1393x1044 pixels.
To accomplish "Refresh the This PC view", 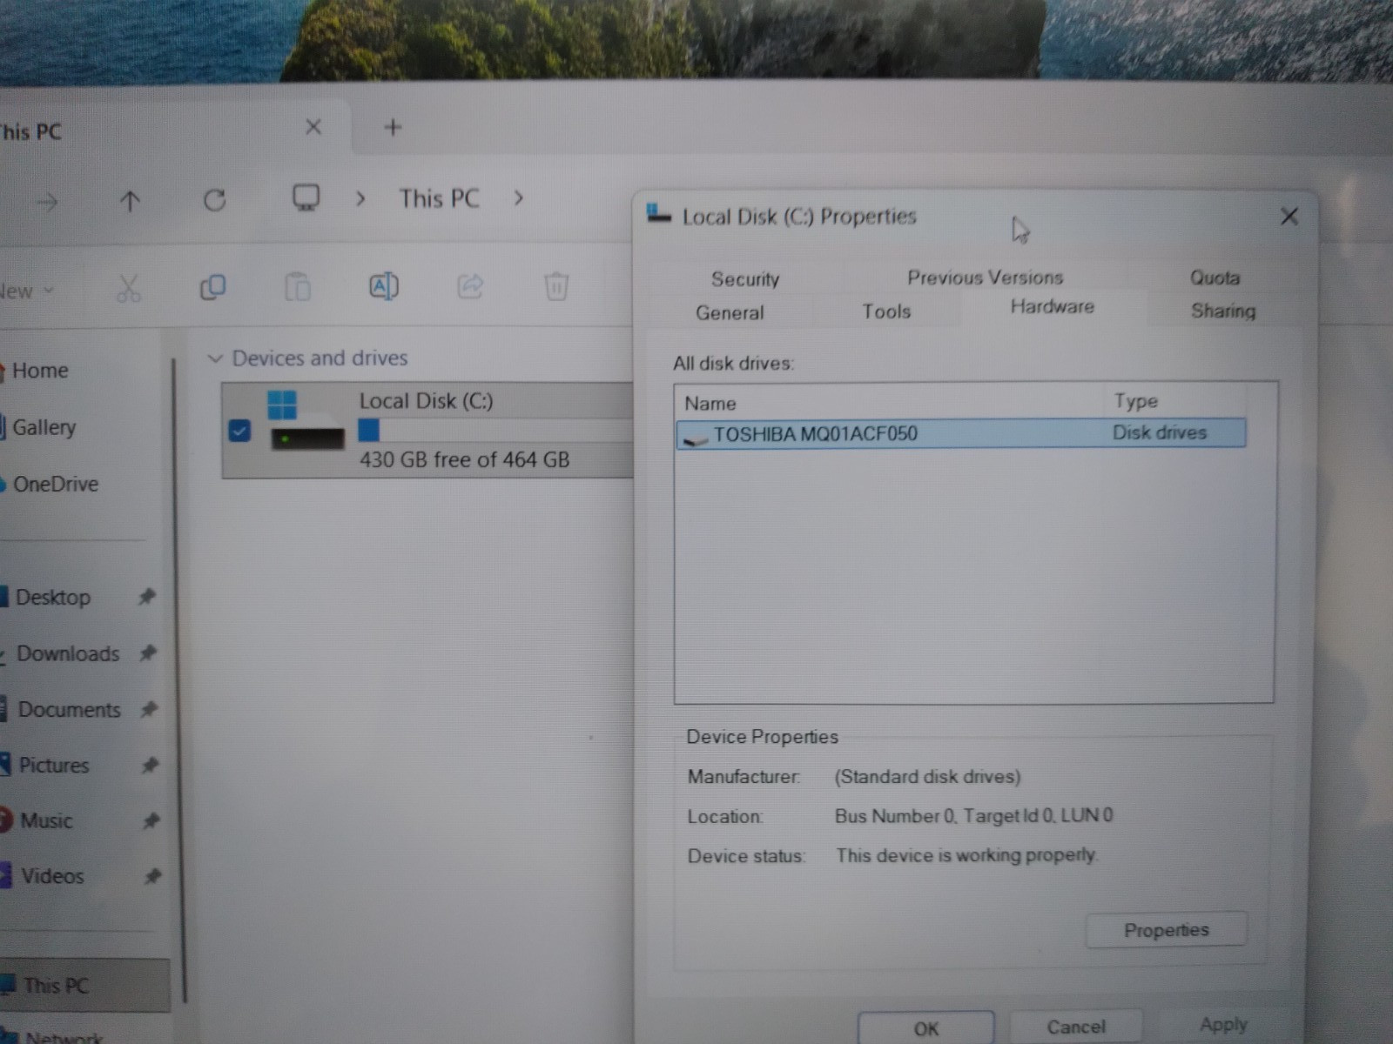I will click(214, 201).
